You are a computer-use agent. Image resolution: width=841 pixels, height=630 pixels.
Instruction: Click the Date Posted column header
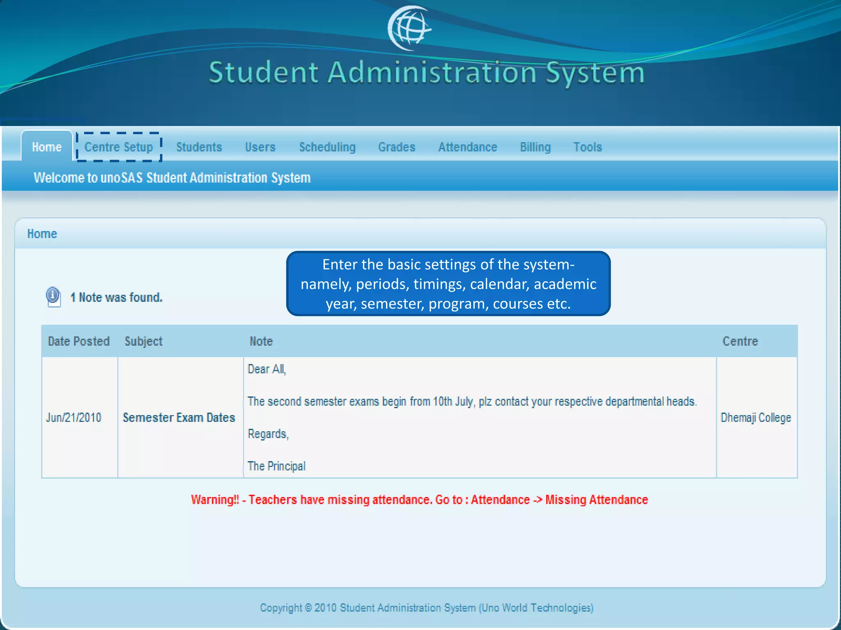(79, 341)
